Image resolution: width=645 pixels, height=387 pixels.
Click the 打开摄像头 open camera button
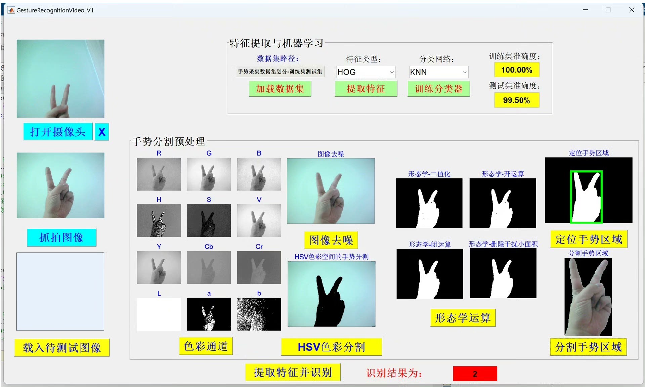click(58, 132)
